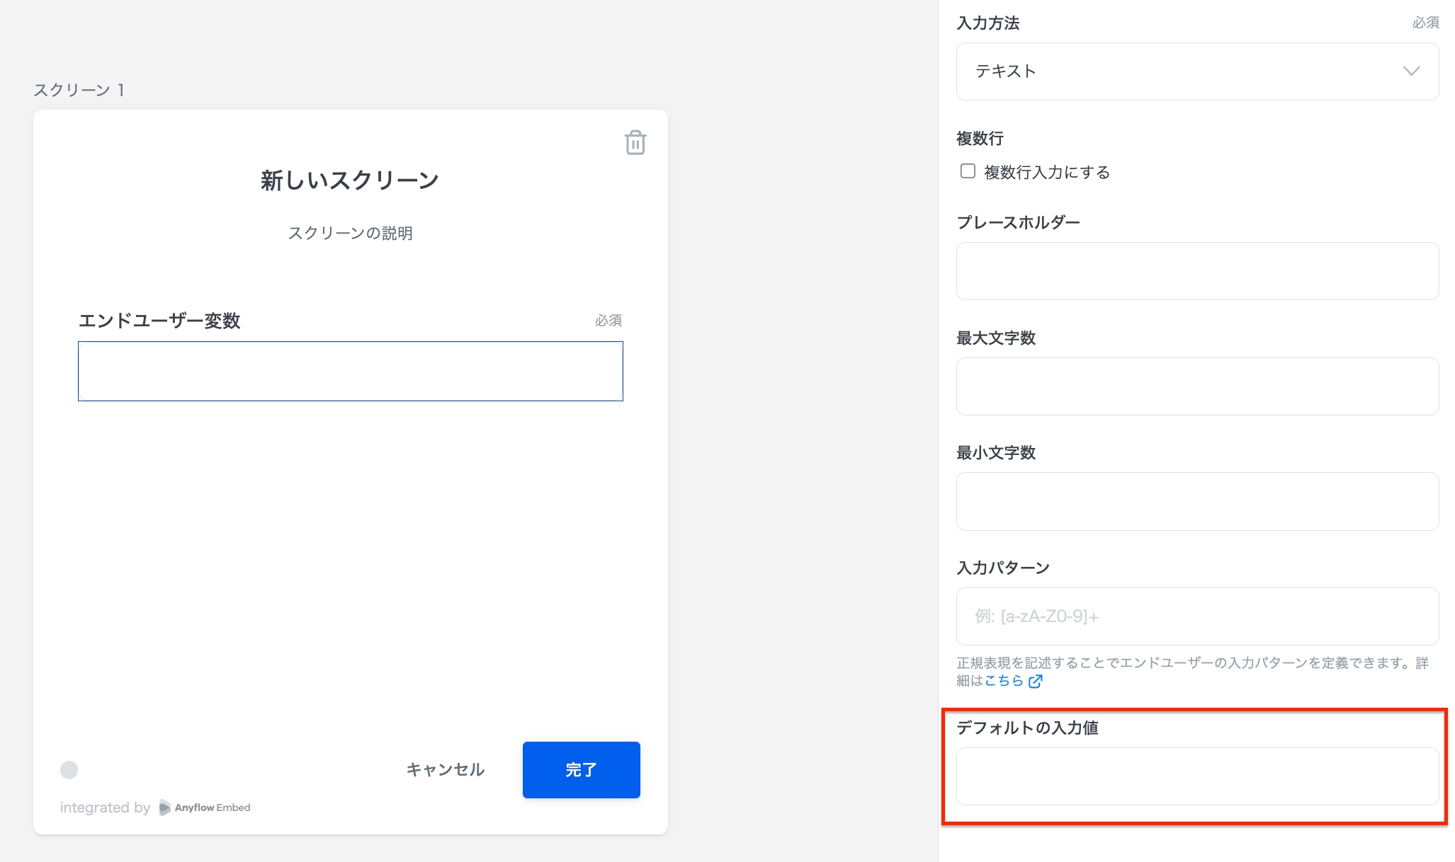This screenshot has width=1455, height=862.
Task: Click into the 最小文字数 field
Action: (x=1196, y=501)
